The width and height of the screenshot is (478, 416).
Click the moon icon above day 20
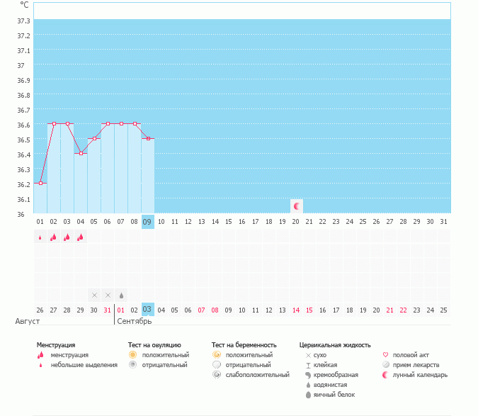tap(297, 206)
